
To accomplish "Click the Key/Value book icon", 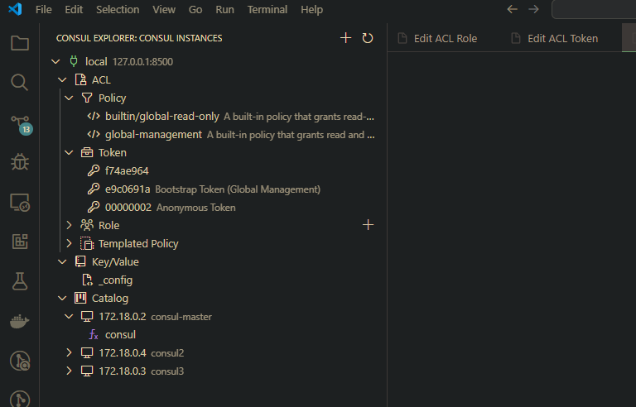I will (80, 261).
